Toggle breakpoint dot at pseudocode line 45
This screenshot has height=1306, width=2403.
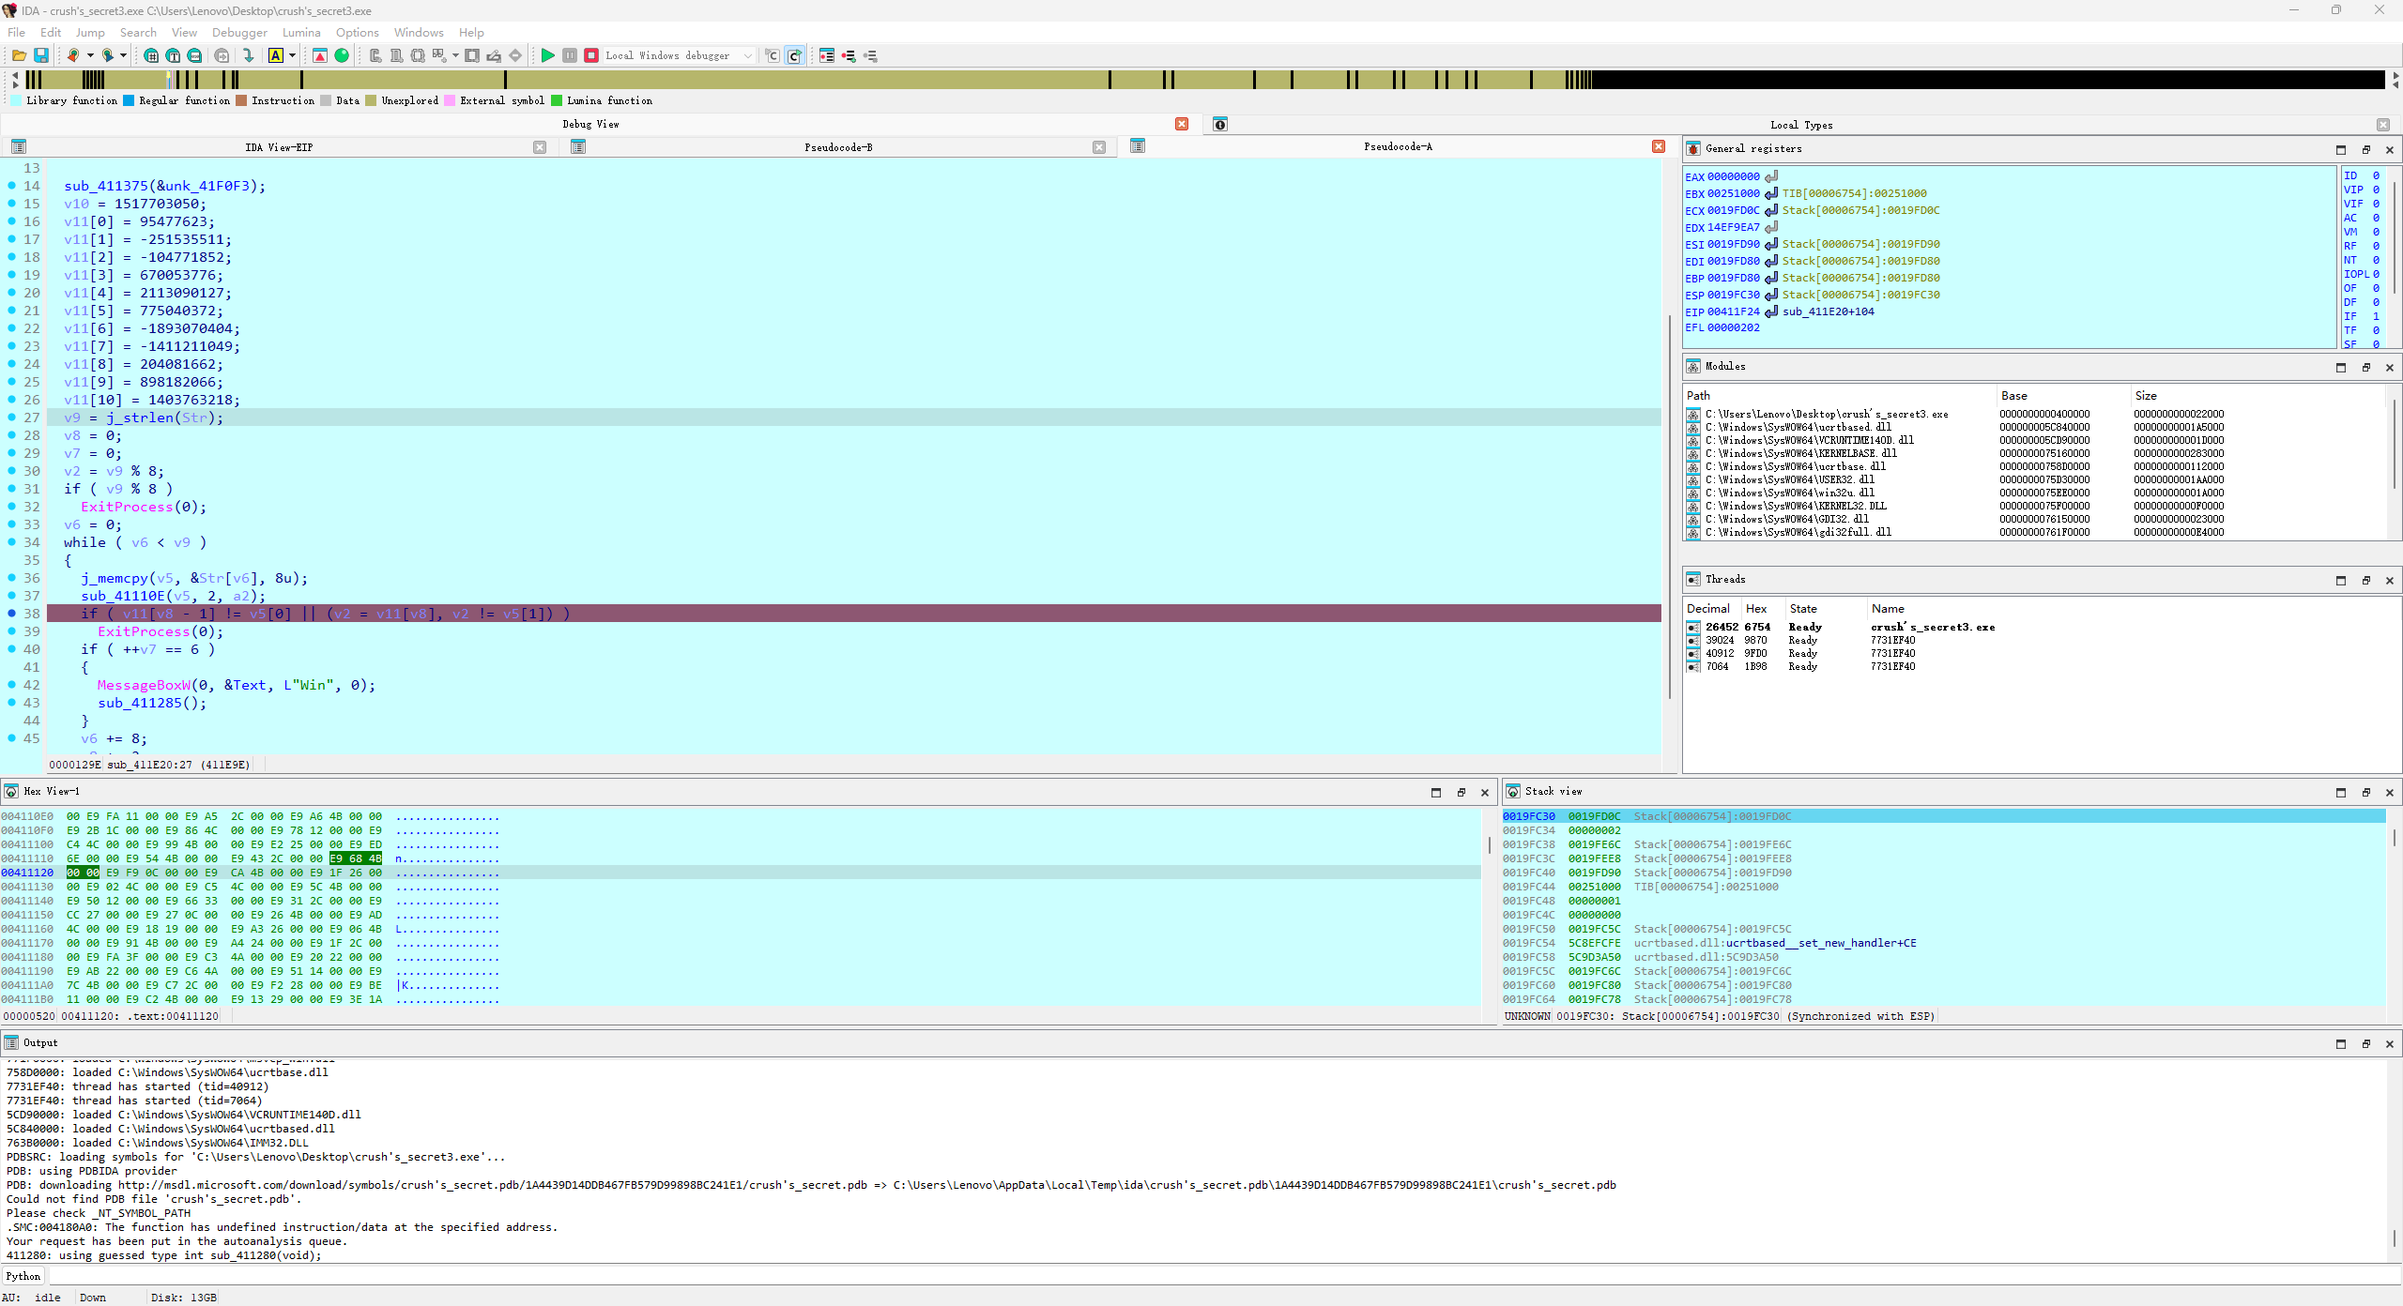click(x=11, y=738)
